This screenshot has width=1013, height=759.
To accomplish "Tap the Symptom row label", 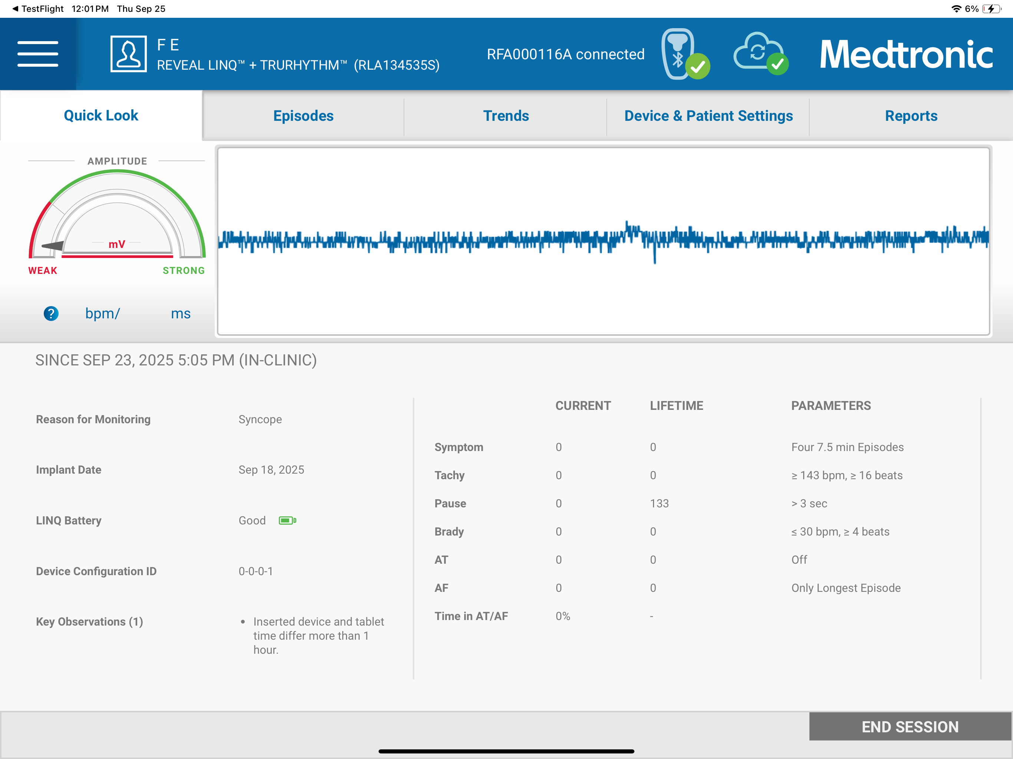I will [x=459, y=447].
